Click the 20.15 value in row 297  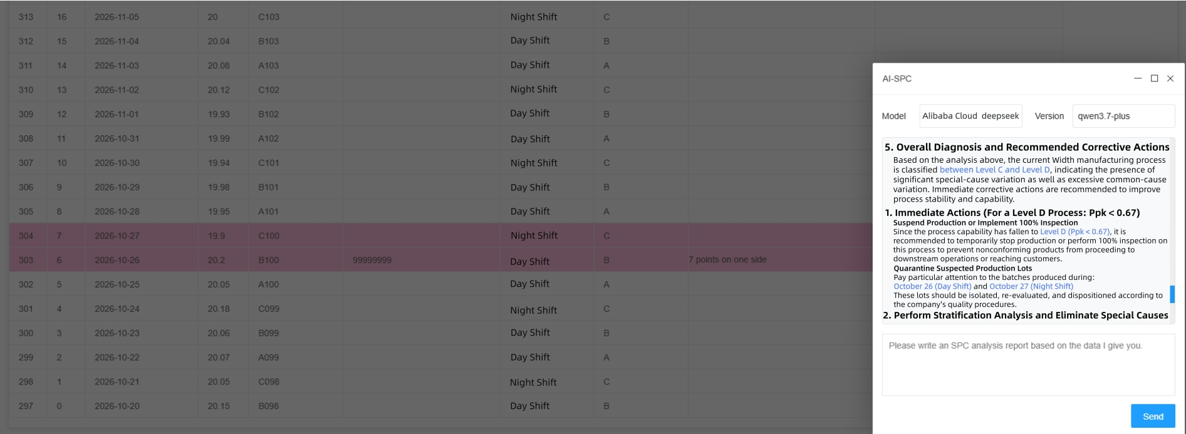click(219, 406)
